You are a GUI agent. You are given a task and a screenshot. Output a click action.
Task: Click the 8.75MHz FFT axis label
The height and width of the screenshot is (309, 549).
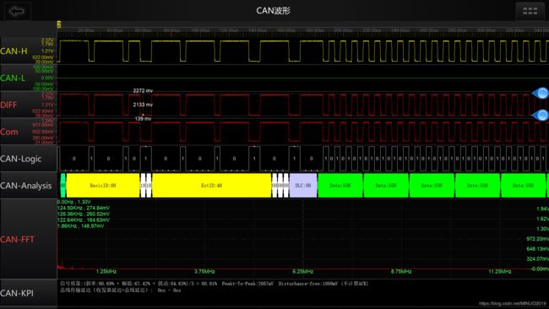point(401,272)
